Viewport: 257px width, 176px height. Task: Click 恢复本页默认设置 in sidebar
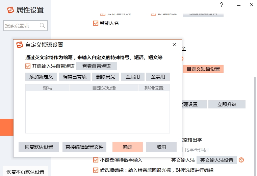pyautogui.click(x=25, y=172)
